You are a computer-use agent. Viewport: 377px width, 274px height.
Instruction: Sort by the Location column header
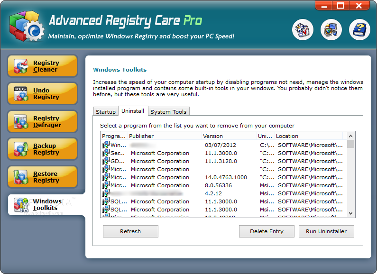[x=309, y=136]
